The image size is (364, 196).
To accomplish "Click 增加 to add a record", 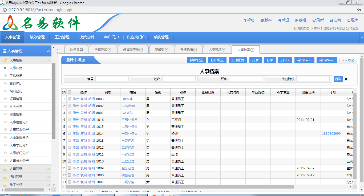I will (81, 60).
